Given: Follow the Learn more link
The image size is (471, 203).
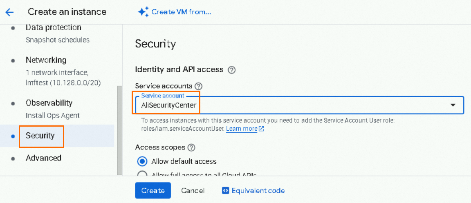Looking at the screenshot, I should pyautogui.click(x=242, y=129).
